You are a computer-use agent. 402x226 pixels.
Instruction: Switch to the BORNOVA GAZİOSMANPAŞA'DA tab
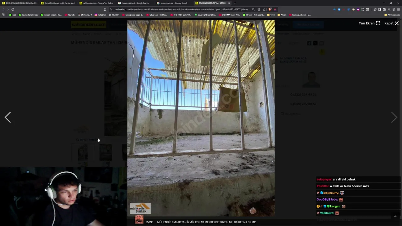click(19, 3)
